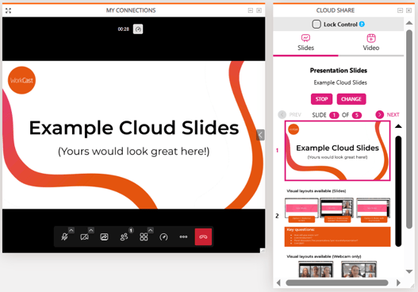This screenshot has width=418, height=292.
Task: Open the layout grid icon
Action: [x=144, y=236]
